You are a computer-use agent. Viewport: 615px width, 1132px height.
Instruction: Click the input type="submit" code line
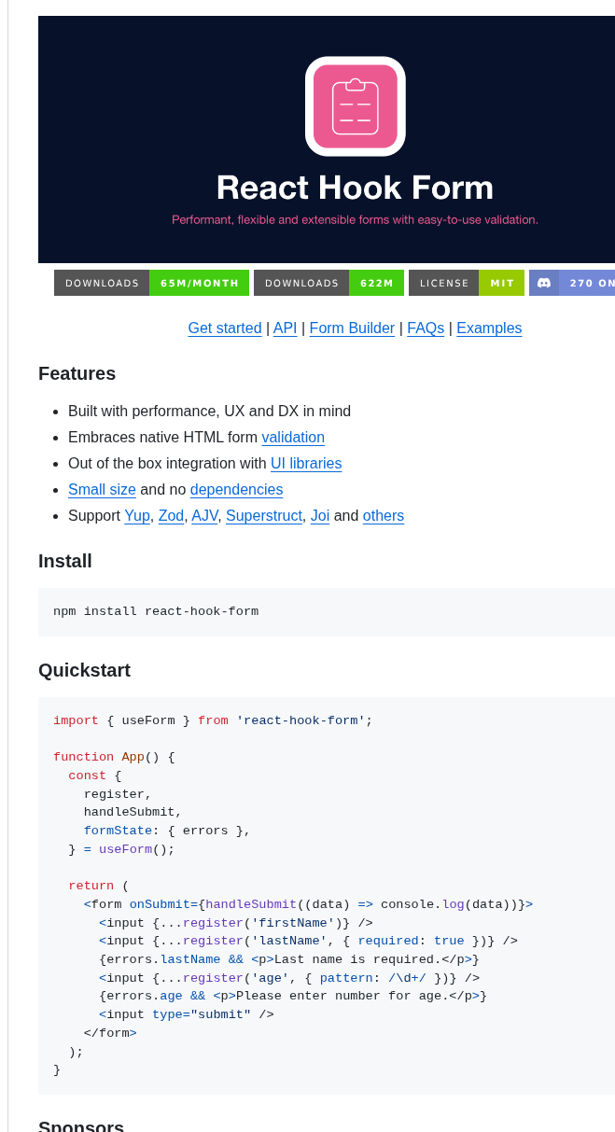click(x=187, y=1014)
